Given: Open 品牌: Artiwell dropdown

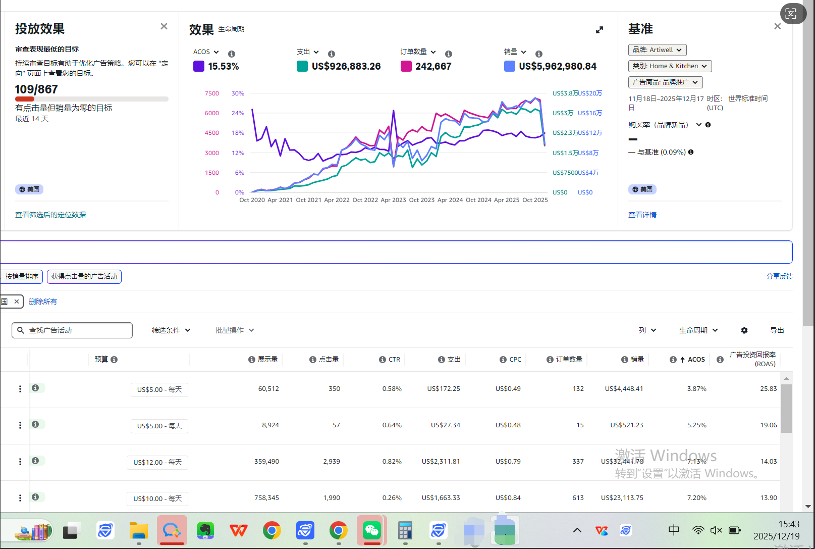Looking at the screenshot, I should (658, 50).
